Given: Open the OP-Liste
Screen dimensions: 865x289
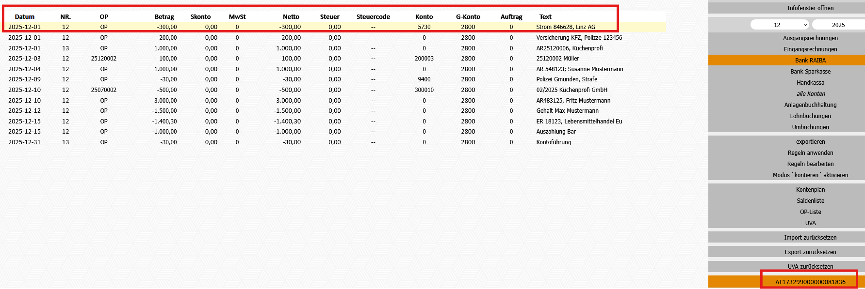Looking at the screenshot, I should pyautogui.click(x=810, y=212).
